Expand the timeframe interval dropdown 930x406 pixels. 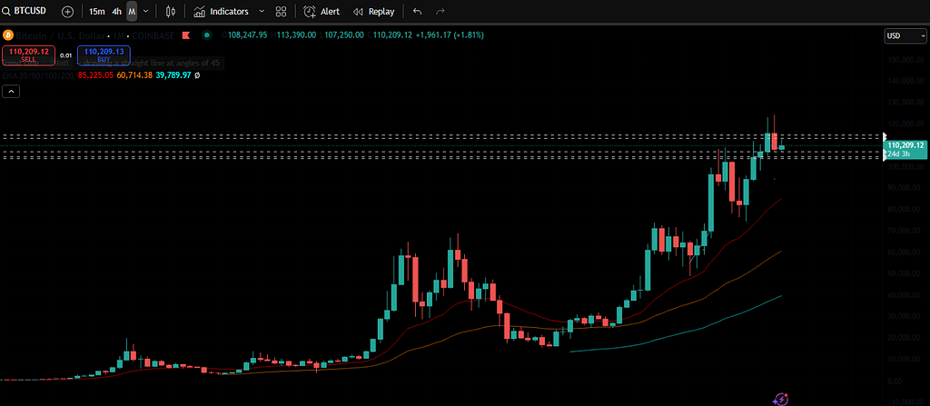(146, 11)
